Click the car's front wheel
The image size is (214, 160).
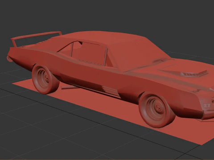click(x=157, y=109)
